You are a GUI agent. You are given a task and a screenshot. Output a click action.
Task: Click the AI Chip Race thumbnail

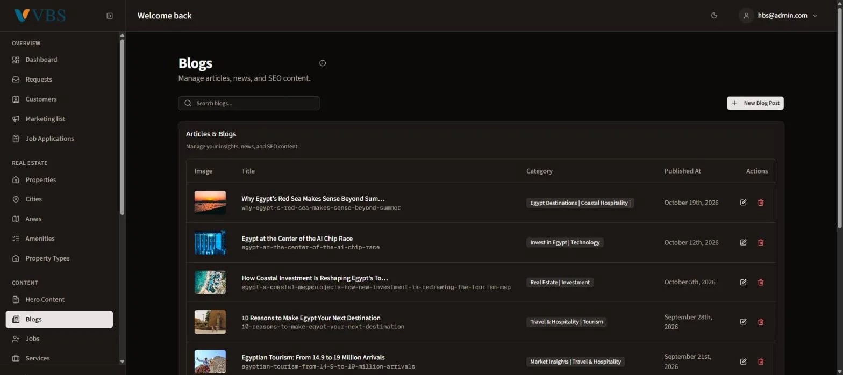tap(210, 242)
